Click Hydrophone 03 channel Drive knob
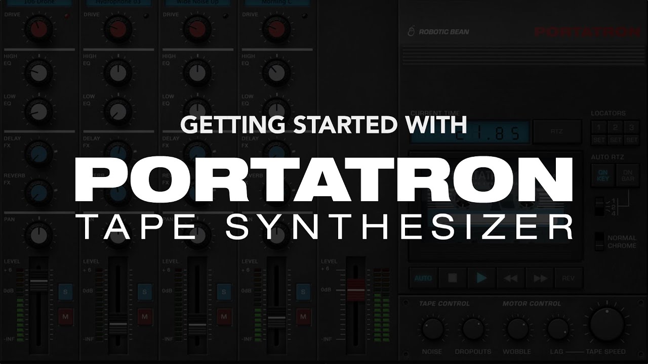 [118, 28]
